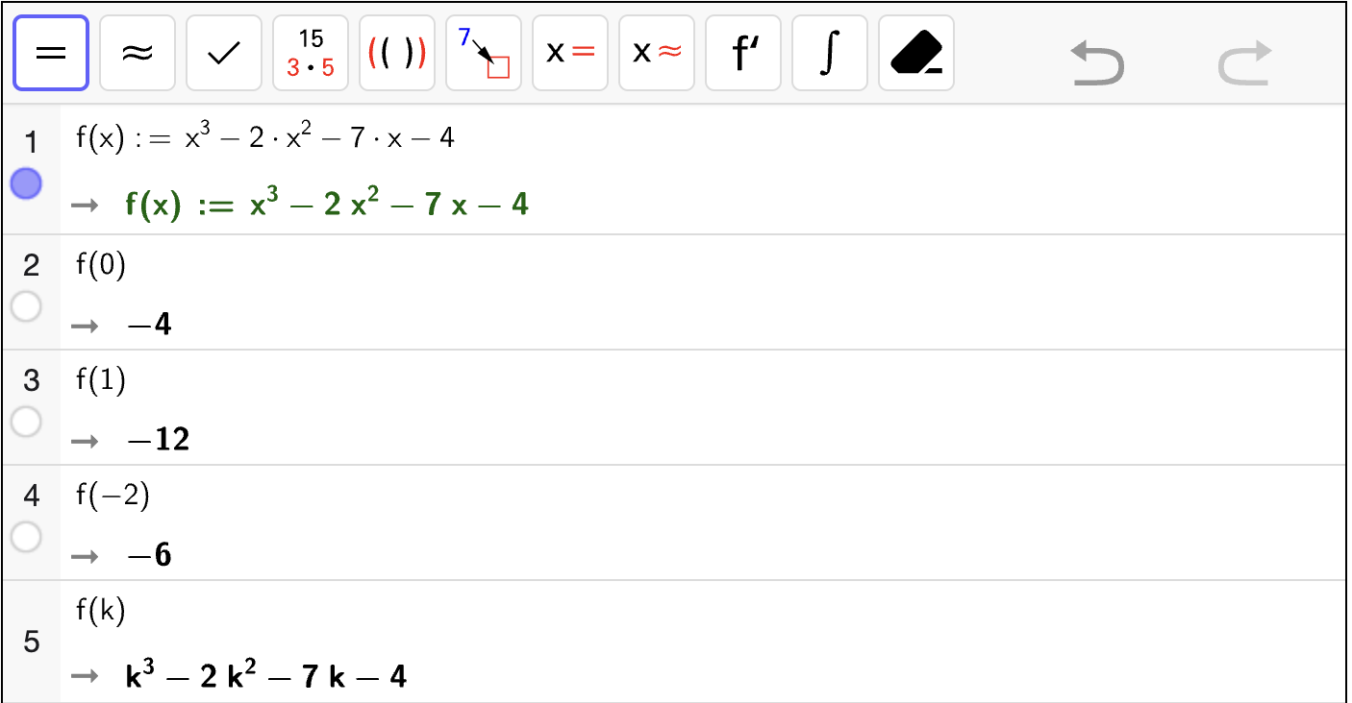Select the Keep Input checkmark tool
Viewport: 1352px width, 703px height.
[x=224, y=53]
